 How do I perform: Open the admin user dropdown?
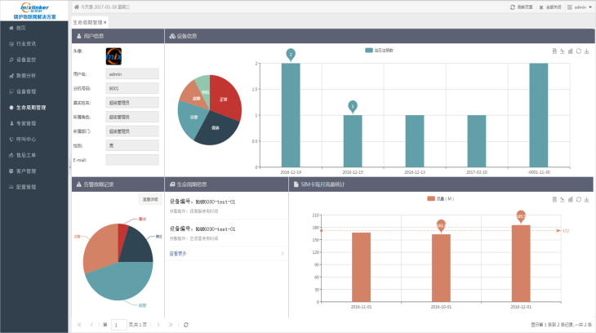tap(580, 7)
